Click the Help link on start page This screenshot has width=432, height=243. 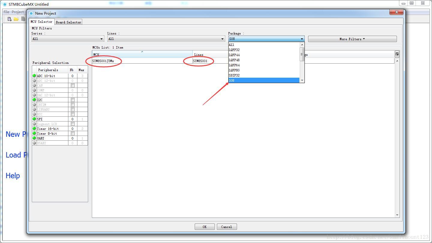coord(13,175)
